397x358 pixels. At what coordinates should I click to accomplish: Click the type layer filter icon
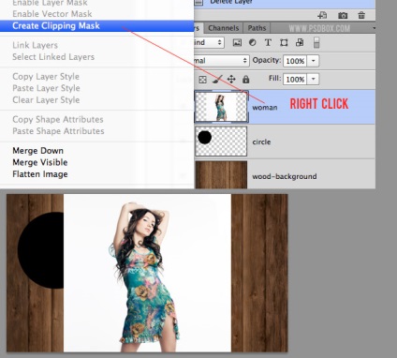[268, 42]
